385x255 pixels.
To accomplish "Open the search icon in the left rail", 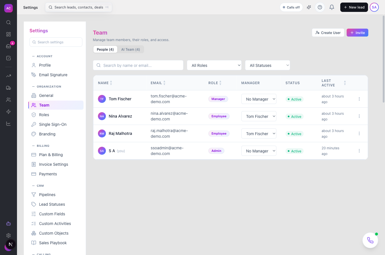I will click(8, 22).
